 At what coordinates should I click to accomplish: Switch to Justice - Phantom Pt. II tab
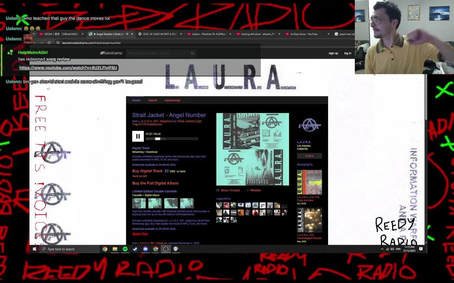point(209,34)
